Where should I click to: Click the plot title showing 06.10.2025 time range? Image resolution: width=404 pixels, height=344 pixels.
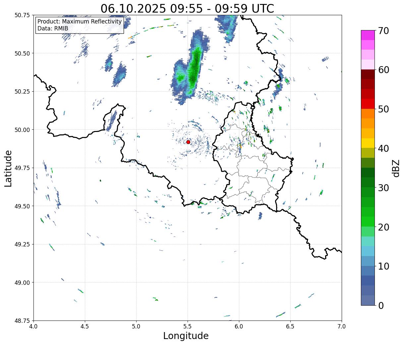187,8
